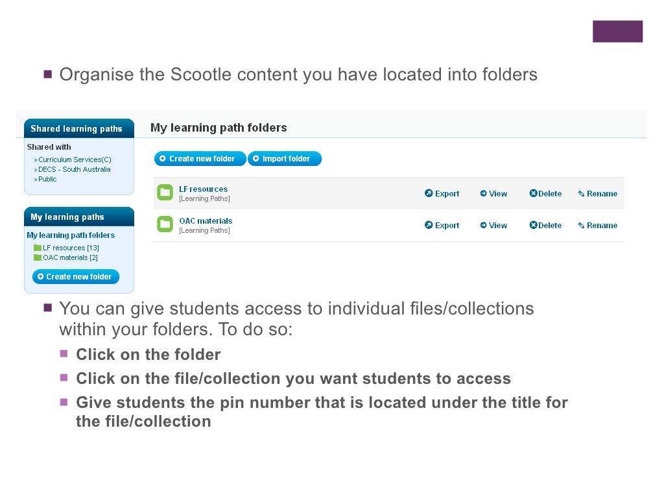This screenshot has height=498, width=664.
Task: Rename the OAC materials folder
Action: click(x=597, y=226)
